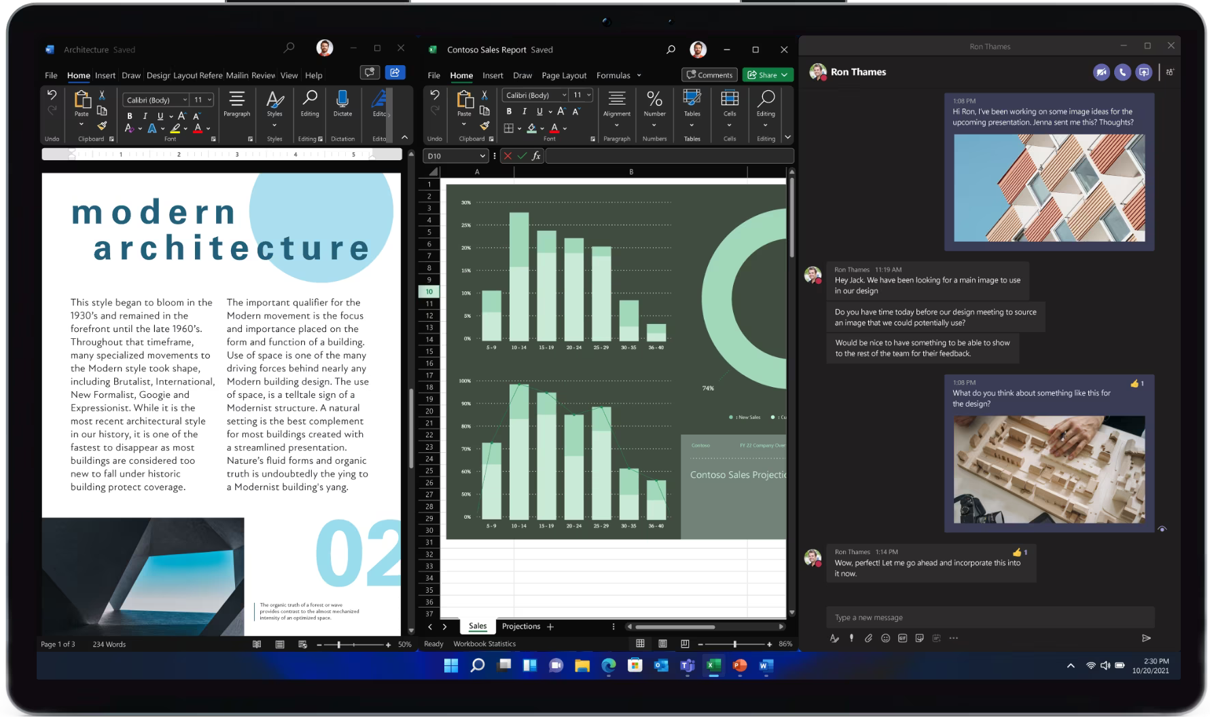Open the Excel Name Box dropdown showing D10
Image resolution: width=1210 pixels, height=717 pixels.
coord(482,156)
